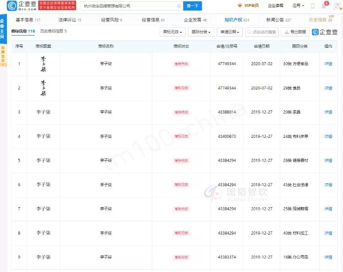Select 历史商标信息 5 sub-tab
The width and height of the screenshot is (343, 272).
point(54,31)
